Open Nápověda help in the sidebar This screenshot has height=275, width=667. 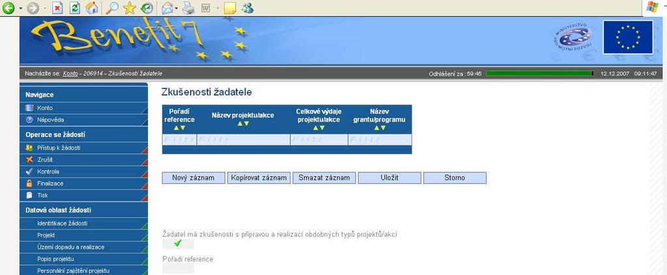(83, 120)
